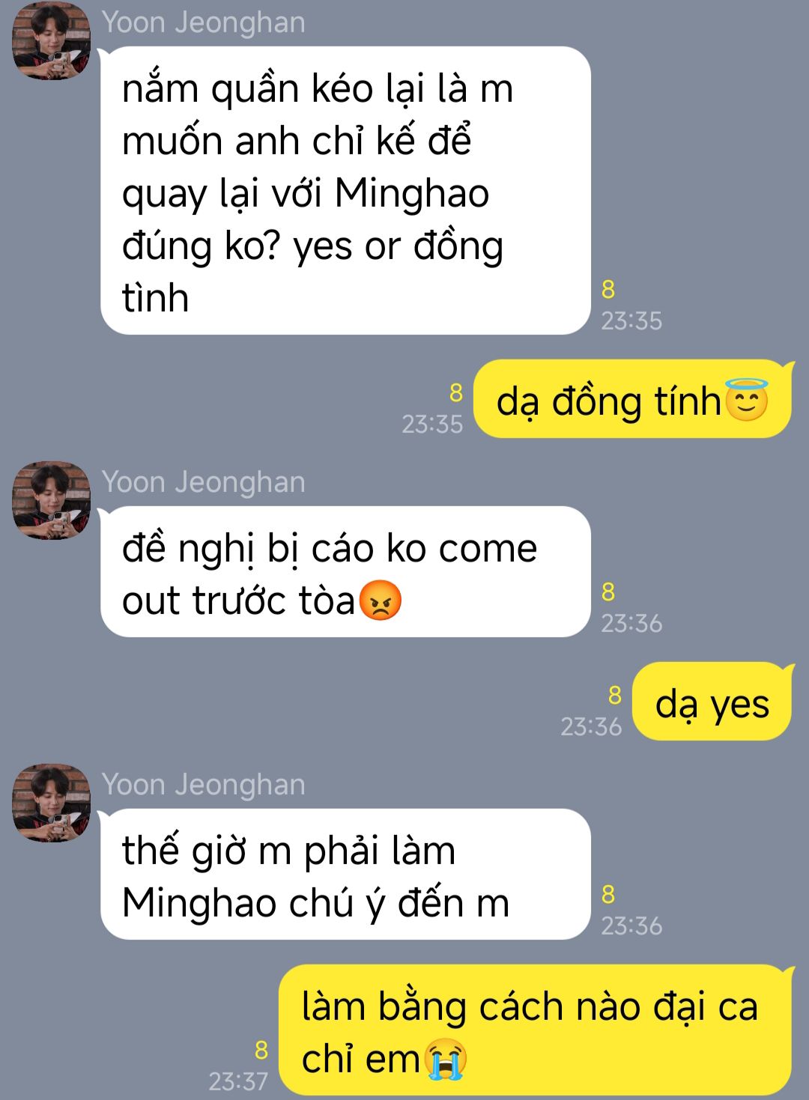Click unread count 8 beside "dạ đồng tính"
809x1100 pixels.
[x=456, y=392]
